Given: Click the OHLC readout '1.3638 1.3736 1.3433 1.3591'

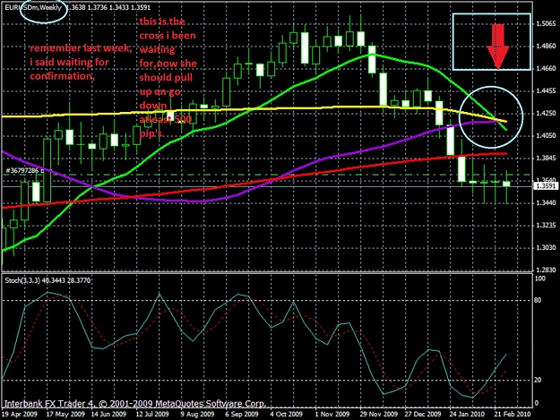Looking at the screenshot, I should pyautogui.click(x=108, y=7).
